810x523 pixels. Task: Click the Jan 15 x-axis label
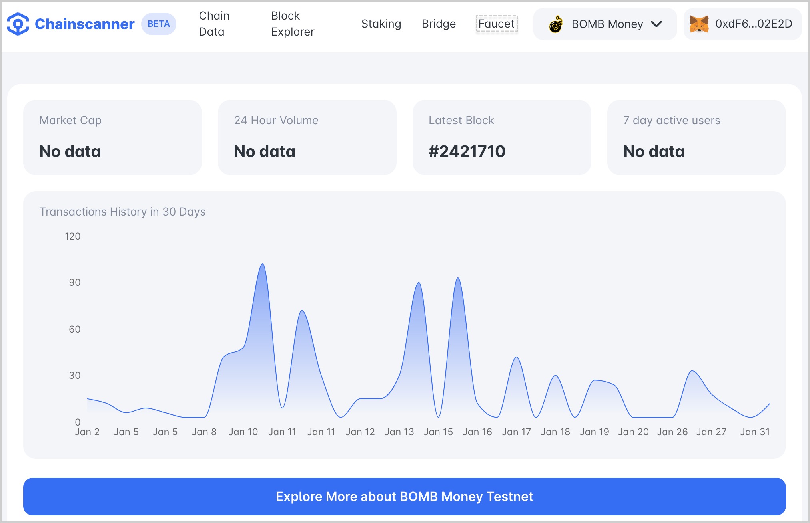(x=438, y=432)
